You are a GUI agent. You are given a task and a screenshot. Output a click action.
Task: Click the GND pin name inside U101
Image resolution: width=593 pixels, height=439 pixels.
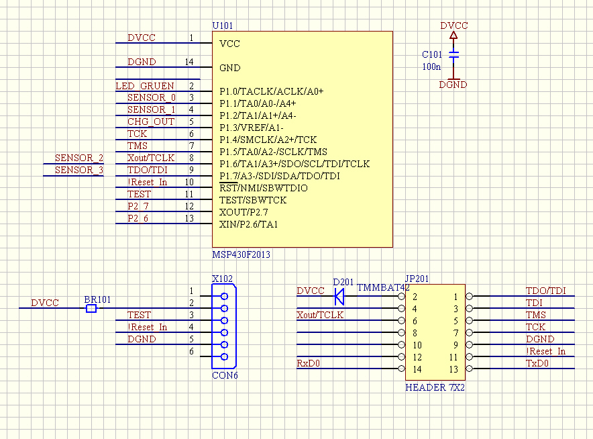tap(230, 68)
